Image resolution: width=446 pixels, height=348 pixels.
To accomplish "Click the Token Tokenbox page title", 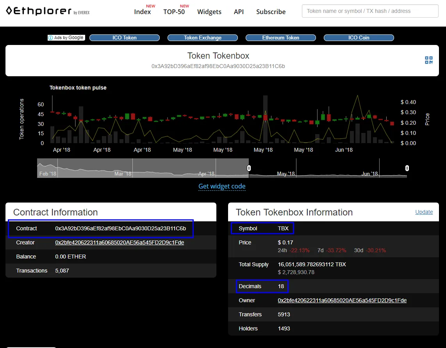I will coord(218,56).
